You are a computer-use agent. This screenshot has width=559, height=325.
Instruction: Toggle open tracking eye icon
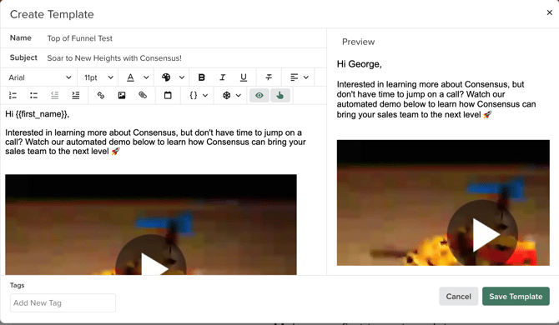click(x=259, y=95)
